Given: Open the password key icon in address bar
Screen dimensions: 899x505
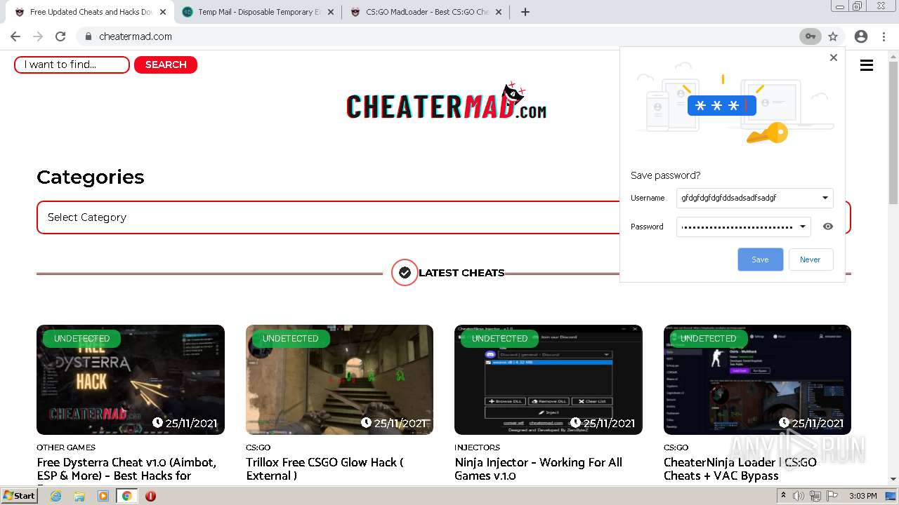Looking at the screenshot, I should point(811,36).
